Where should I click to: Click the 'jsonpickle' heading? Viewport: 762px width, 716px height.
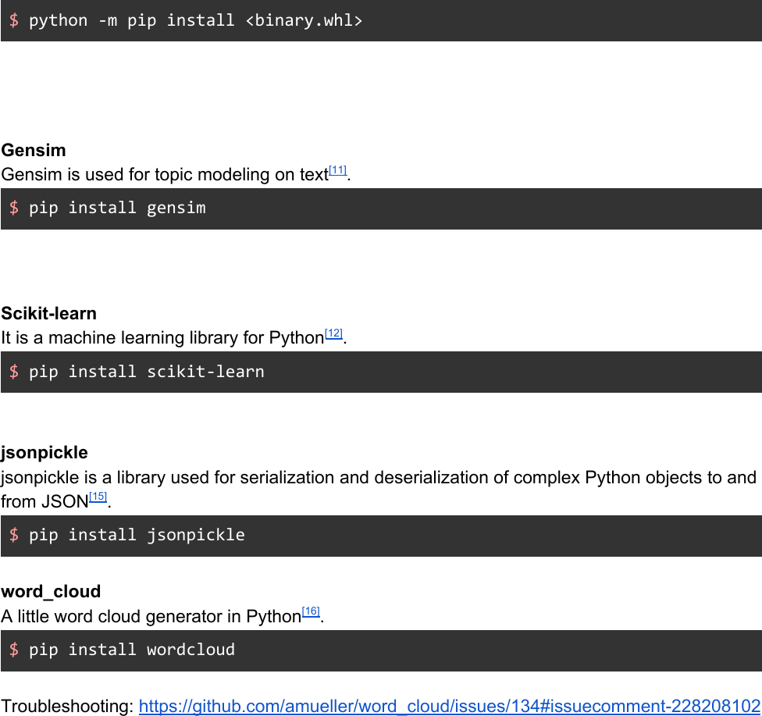click(x=45, y=453)
